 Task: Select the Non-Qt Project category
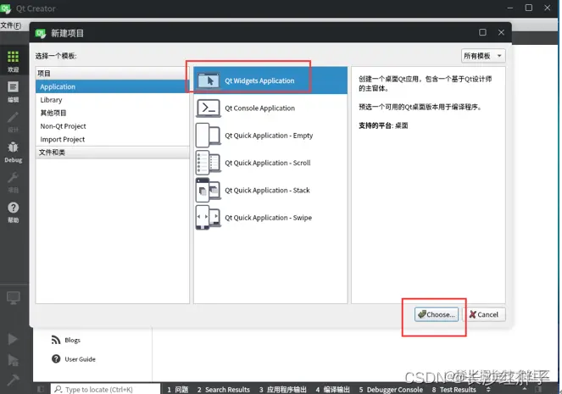(x=112, y=126)
